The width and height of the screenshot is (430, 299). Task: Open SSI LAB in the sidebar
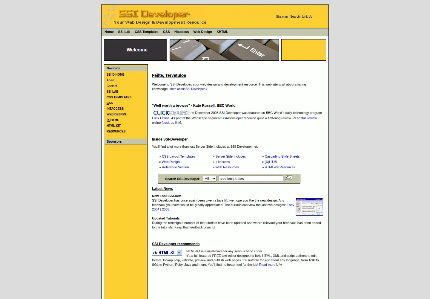point(113,92)
